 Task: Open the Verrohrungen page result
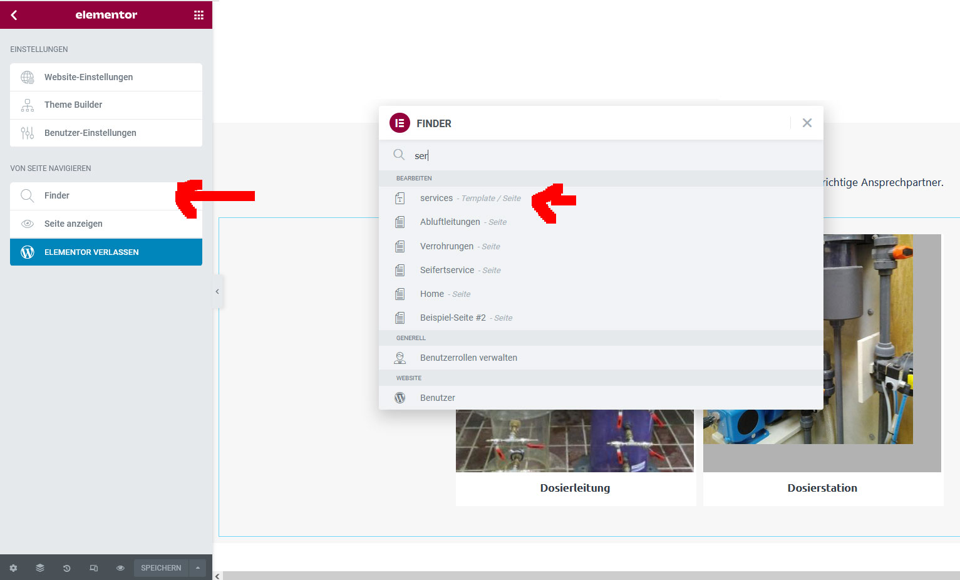pos(601,246)
